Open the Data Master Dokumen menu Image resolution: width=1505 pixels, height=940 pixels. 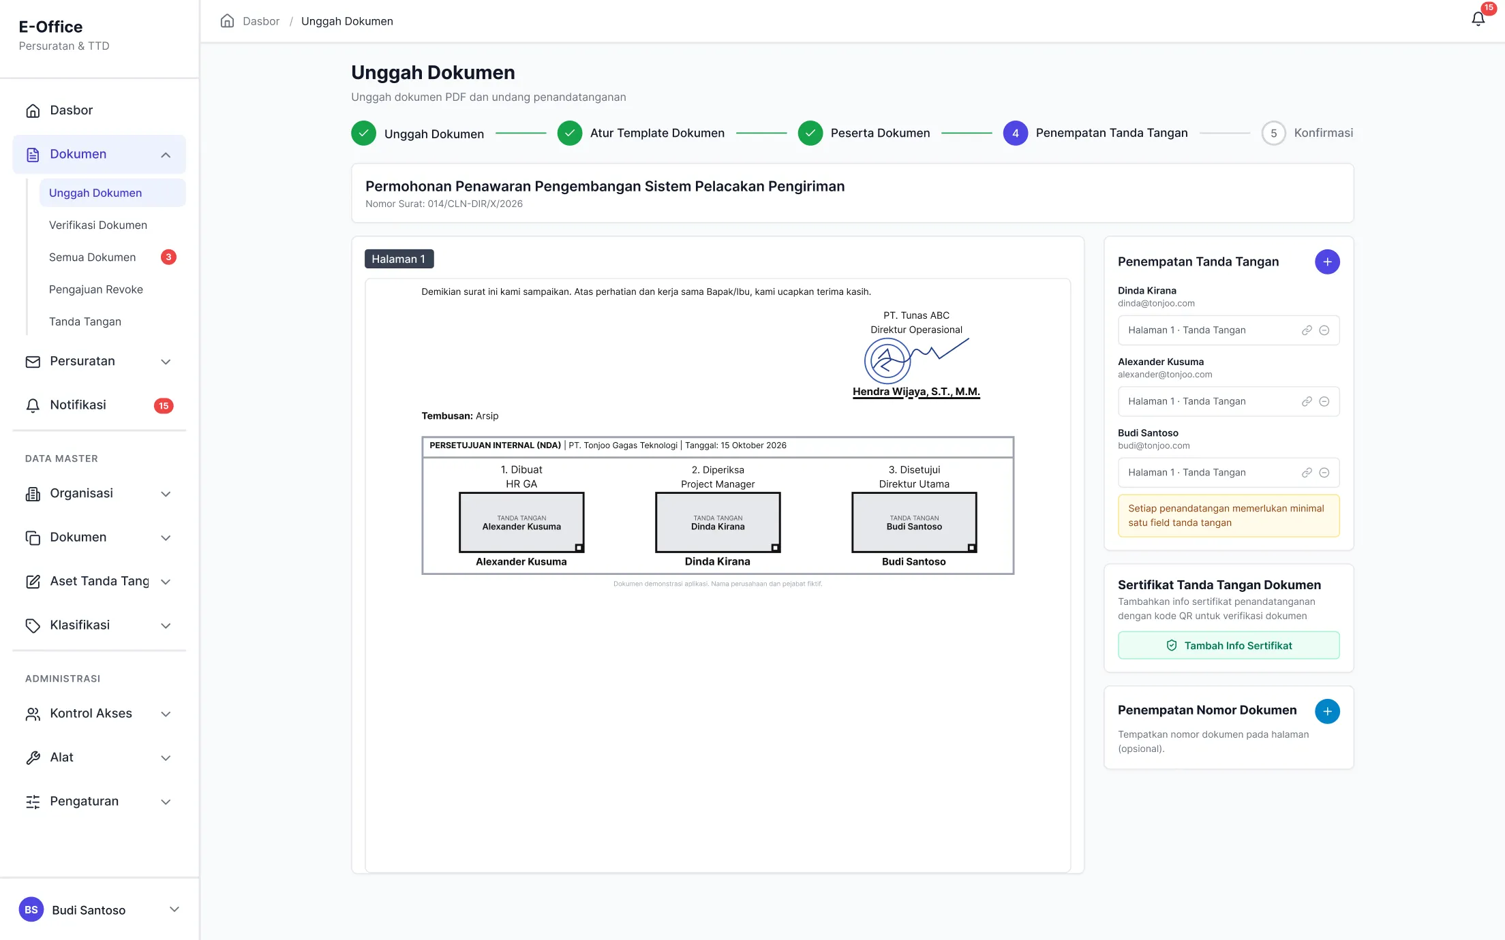[99, 537]
